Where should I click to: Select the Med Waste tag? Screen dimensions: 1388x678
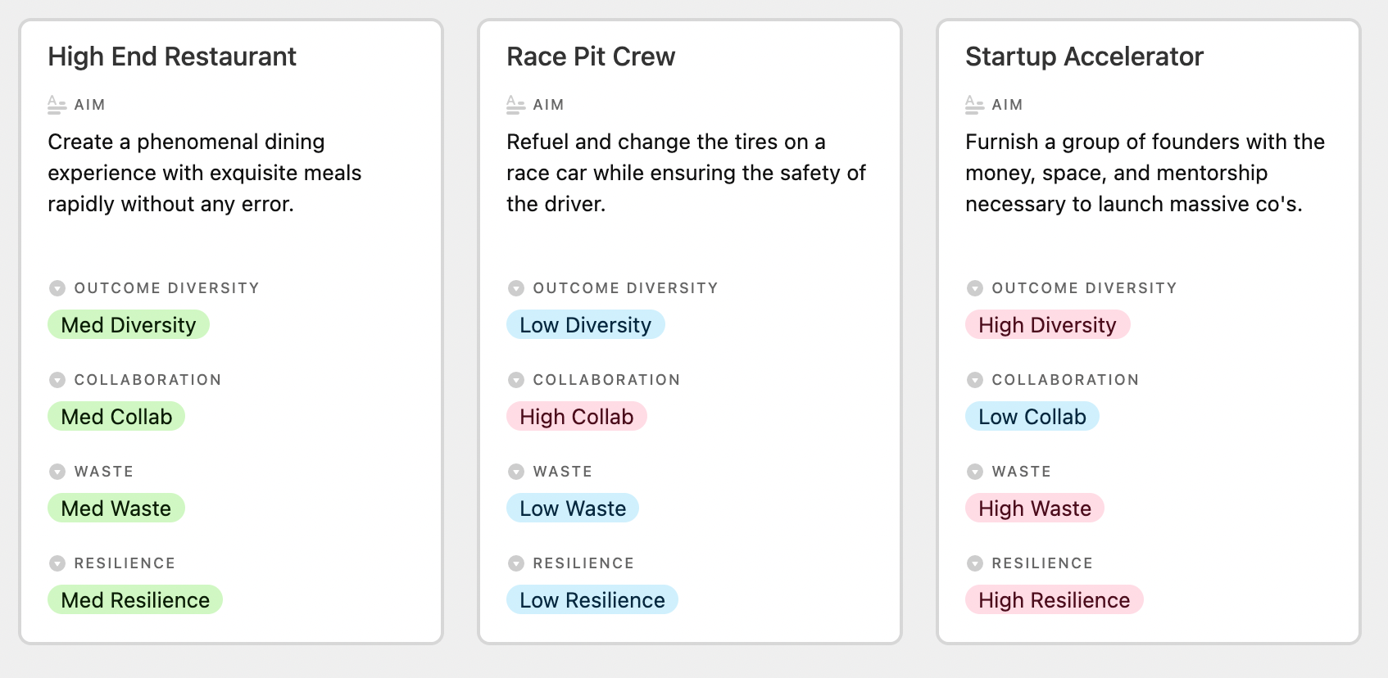click(116, 508)
